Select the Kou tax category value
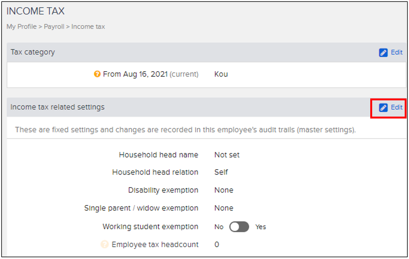409x259 pixels. click(221, 75)
